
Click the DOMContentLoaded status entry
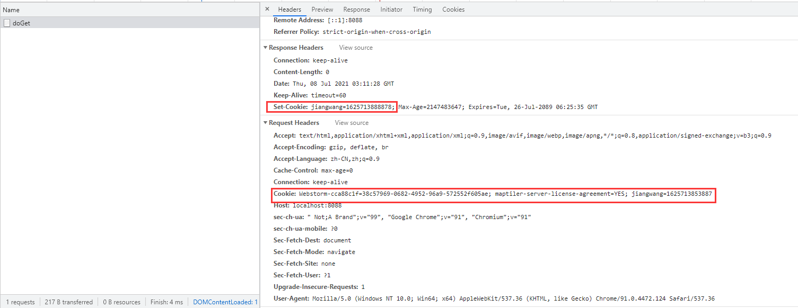[225, 302]
